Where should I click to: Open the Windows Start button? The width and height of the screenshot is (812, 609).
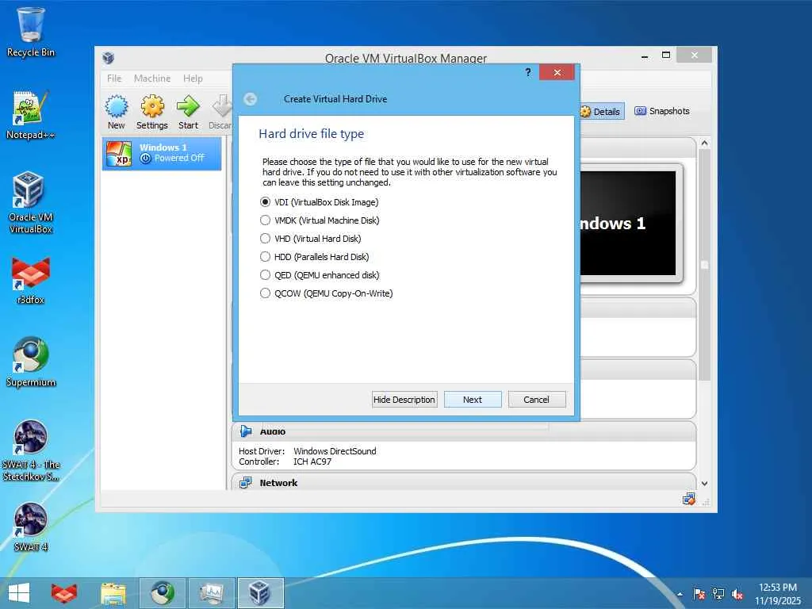point(19,593)
